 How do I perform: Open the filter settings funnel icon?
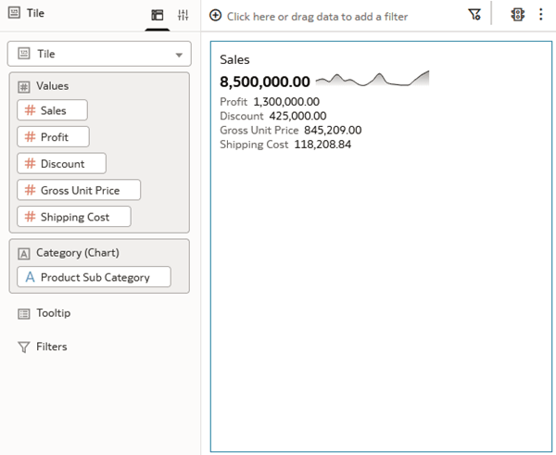pos(474,15)
